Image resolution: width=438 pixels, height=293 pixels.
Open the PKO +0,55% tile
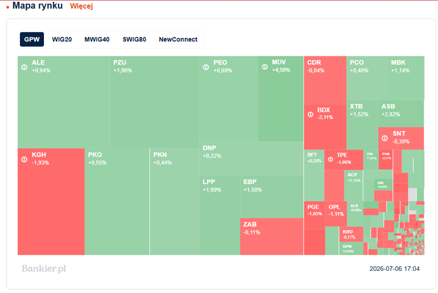click(117, 202)
